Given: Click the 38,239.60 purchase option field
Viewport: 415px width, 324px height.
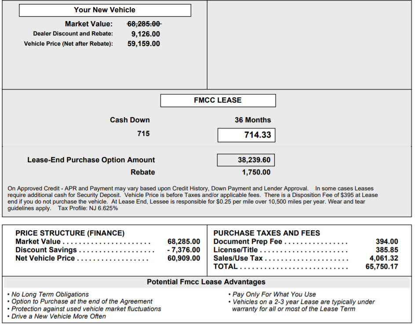Looking at the screenshot, I should tap(246, 160).
